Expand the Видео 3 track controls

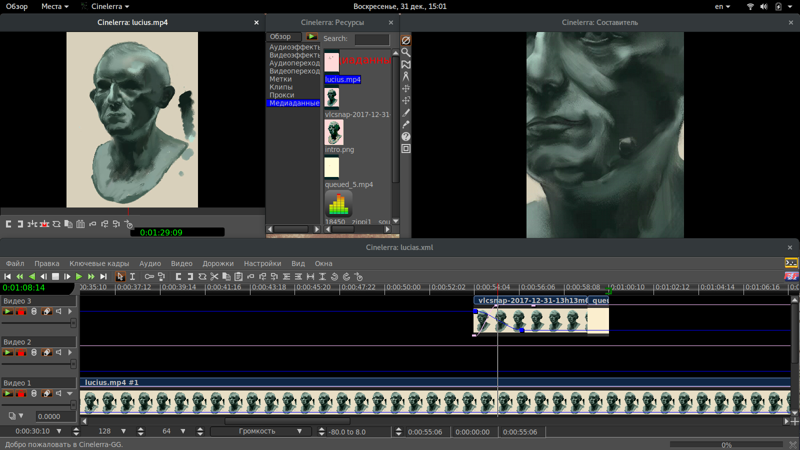pos(70,311)
